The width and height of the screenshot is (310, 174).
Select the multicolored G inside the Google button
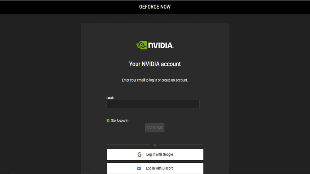(139, 154)
